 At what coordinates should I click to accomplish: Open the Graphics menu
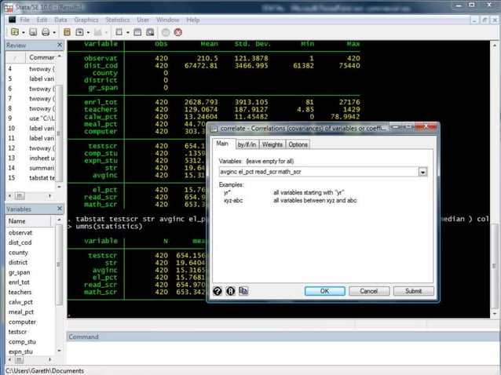click(x=86, y=19)
